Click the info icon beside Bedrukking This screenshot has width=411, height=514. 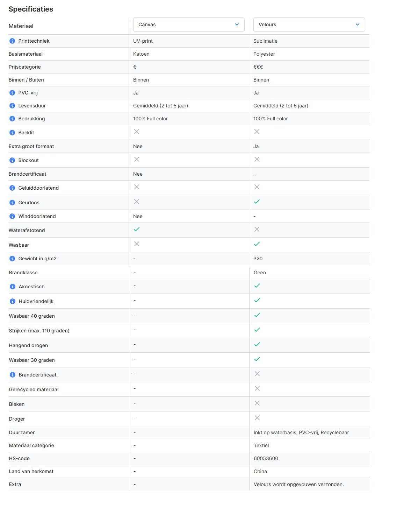coord(12,119)
